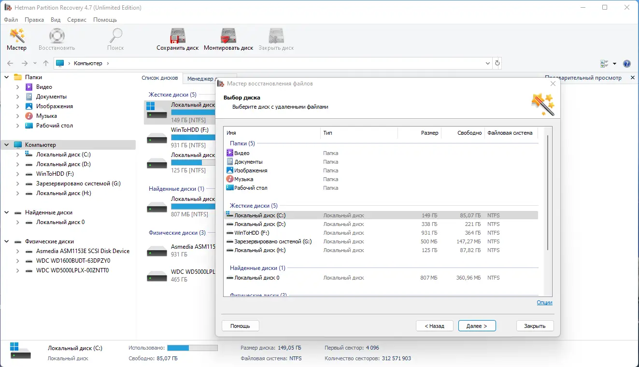
Task: Refresh the address bar location
Action: pos(497,63)
